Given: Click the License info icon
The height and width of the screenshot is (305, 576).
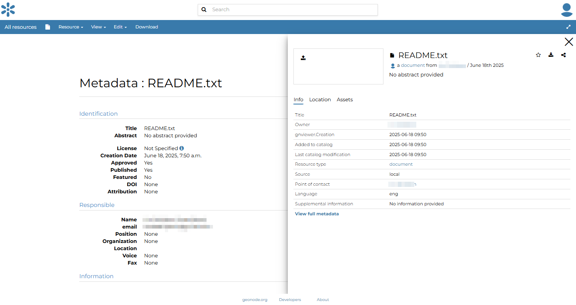Looking at the screenshot, I should (x=182, y=148).
